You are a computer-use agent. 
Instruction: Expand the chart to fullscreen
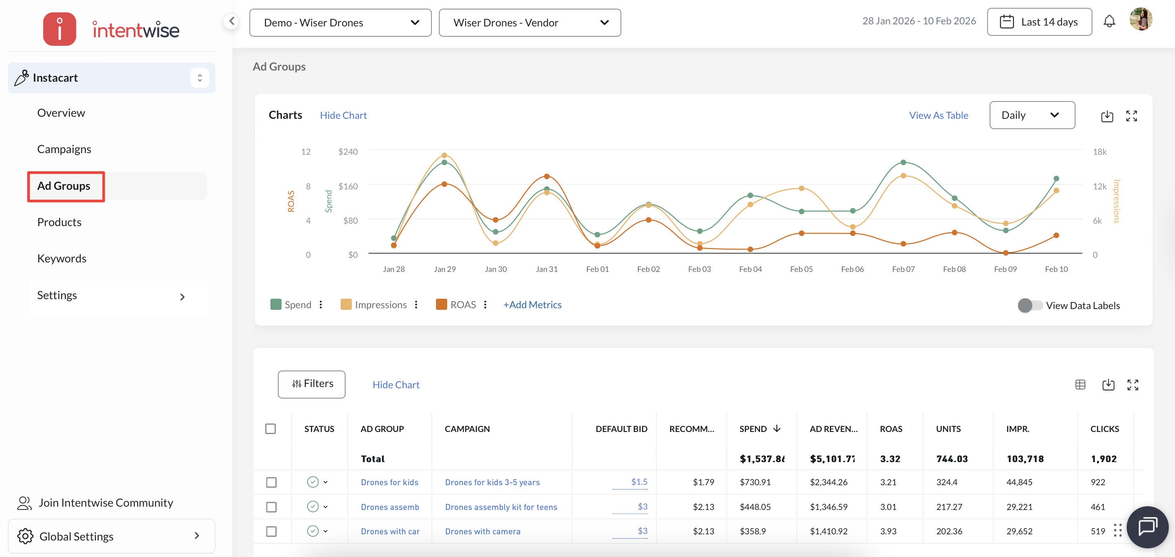click(x=1131, y=116)
